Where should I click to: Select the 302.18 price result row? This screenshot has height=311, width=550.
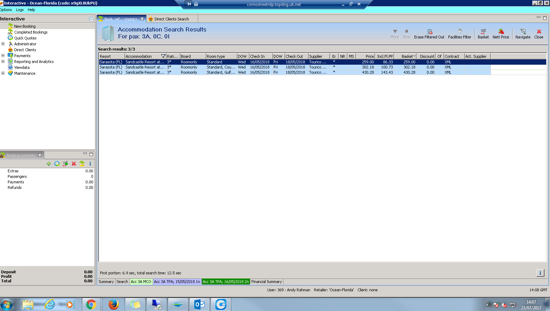pyautogui.click(x=295, y=67)
